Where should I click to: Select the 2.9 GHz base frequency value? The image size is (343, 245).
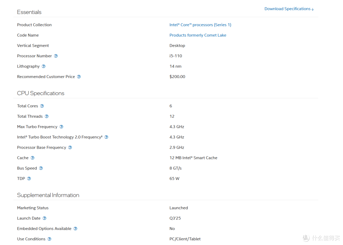[x=177, y=147]
